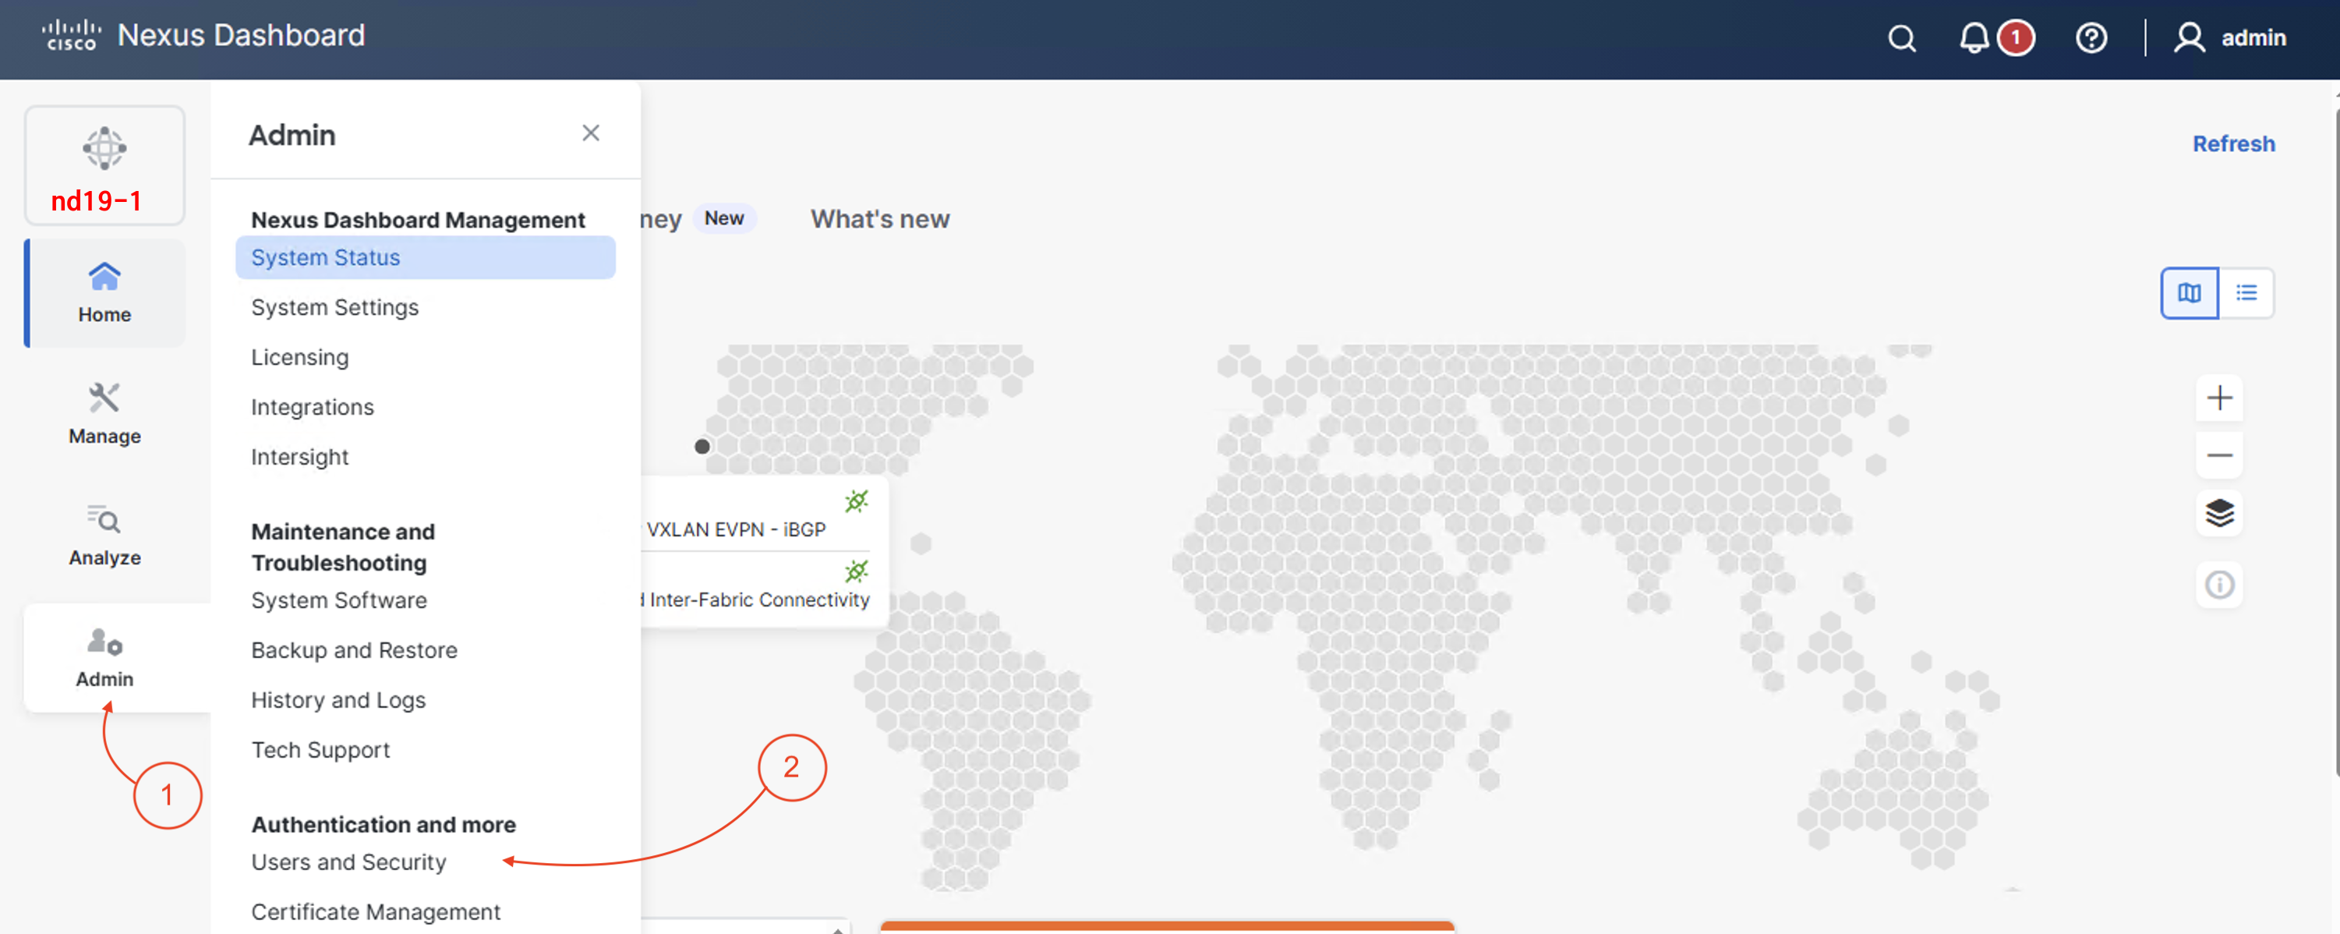Click the help question mark icon
The image size is (2340, 934).
2091,38
